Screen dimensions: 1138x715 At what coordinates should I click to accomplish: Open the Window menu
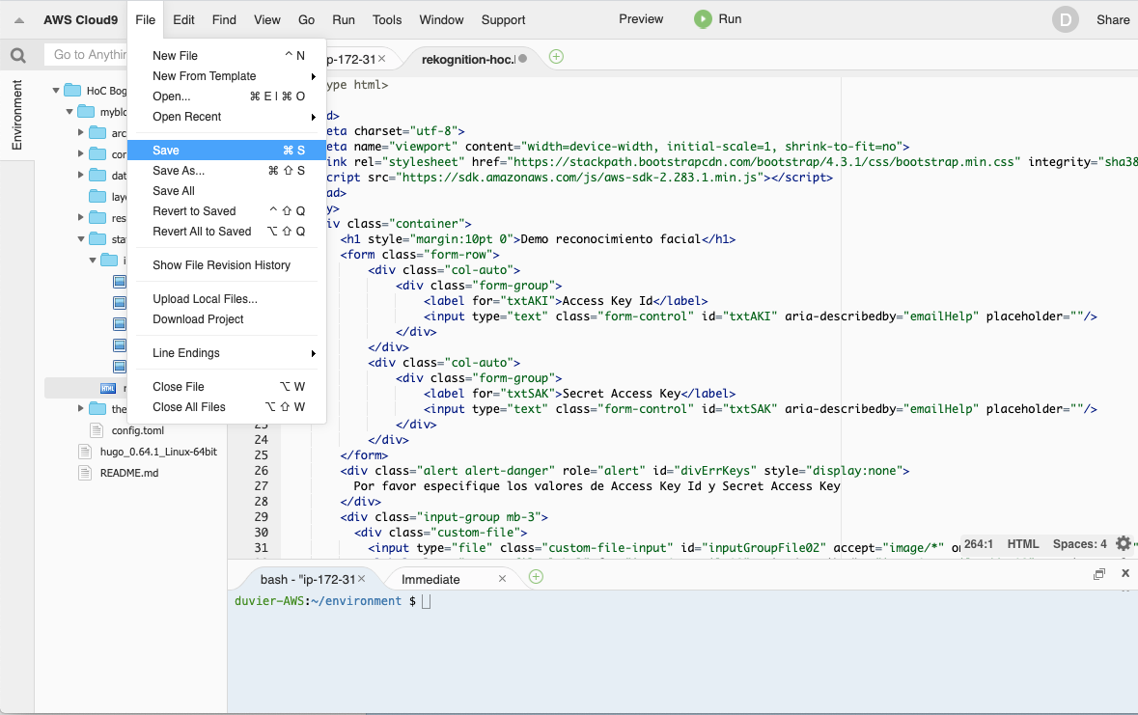click(x=441, y=20)
